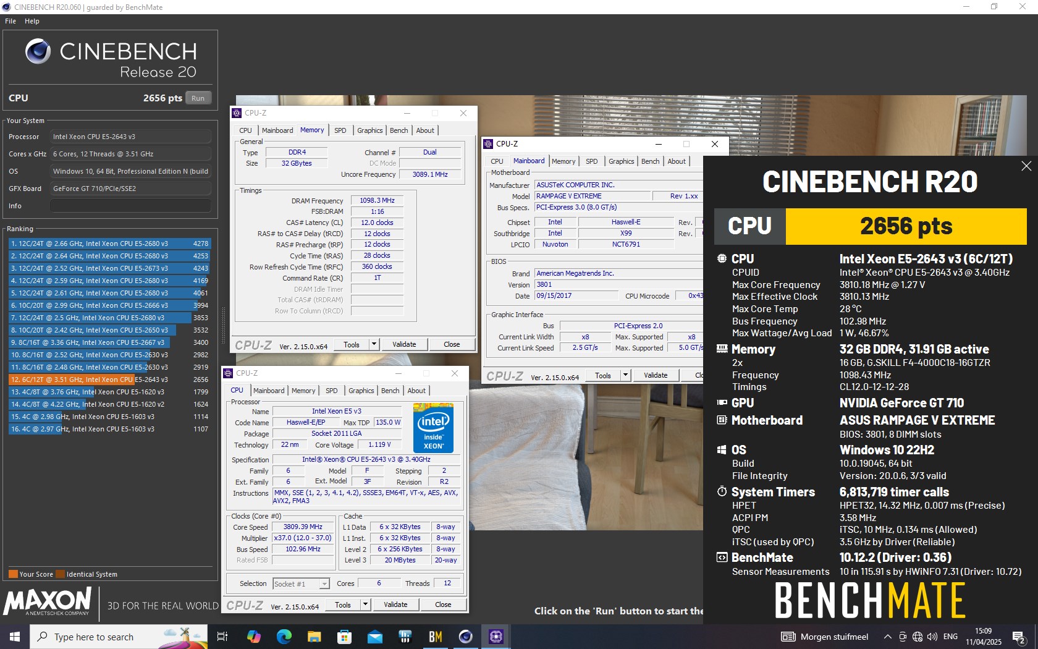Click the Cinebench logo sphere icon

(x=38, y=51)
